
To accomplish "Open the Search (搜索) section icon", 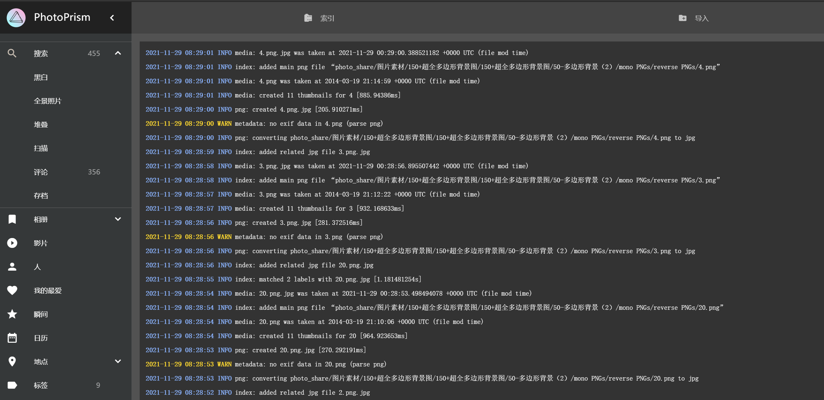I will click(12, 53).
